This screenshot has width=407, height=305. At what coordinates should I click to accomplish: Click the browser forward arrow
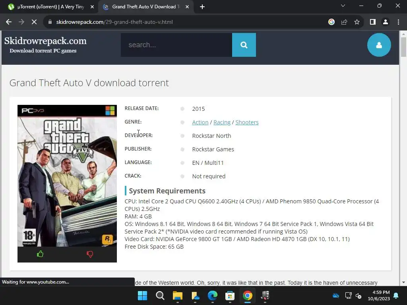tap(21, 22)
